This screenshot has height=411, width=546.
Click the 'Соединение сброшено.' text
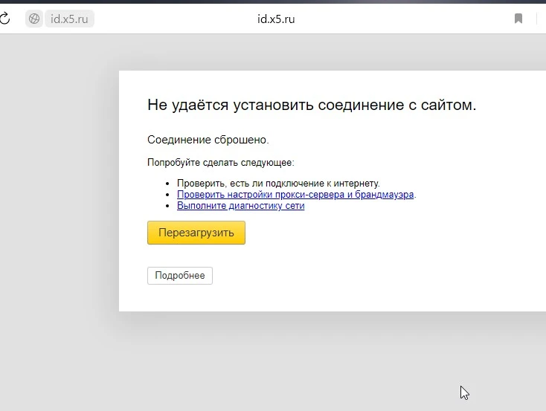pos(208,140)
